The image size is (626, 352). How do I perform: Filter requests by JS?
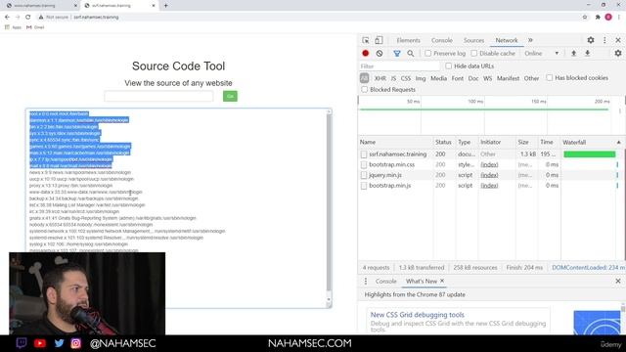[x=393, y=78]
